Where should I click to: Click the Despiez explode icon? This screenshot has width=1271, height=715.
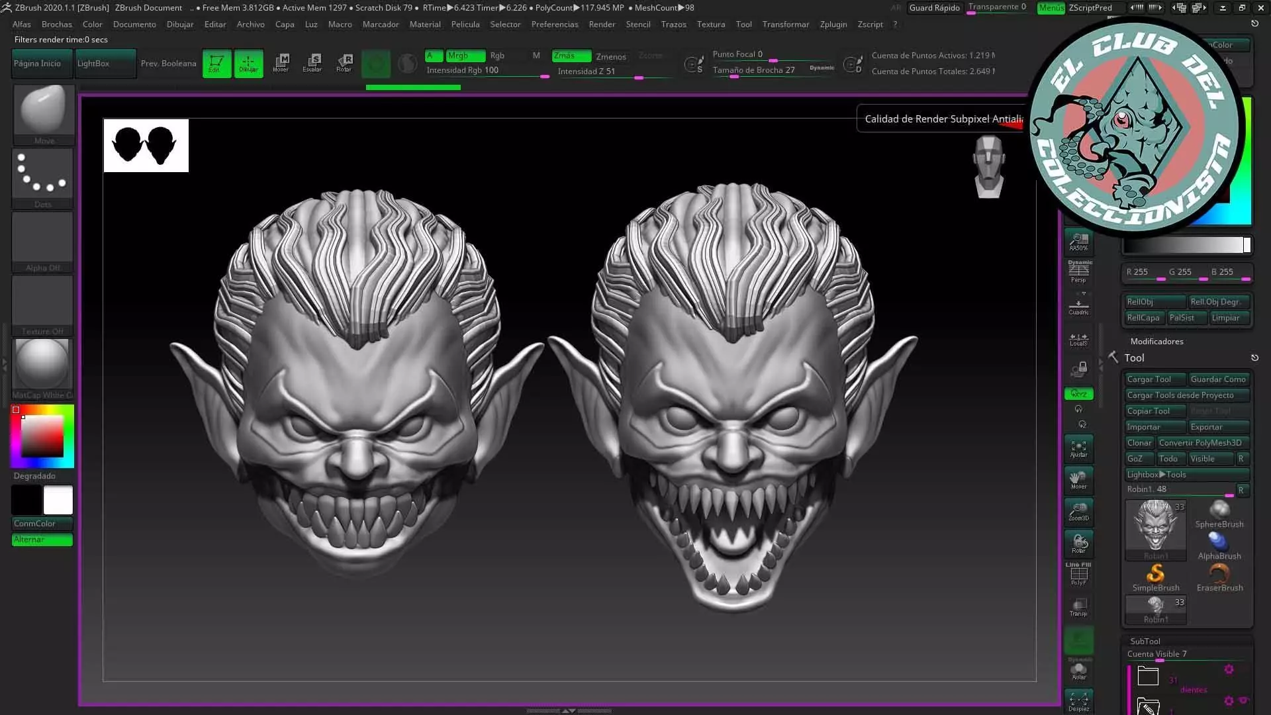coord(1078,702)
